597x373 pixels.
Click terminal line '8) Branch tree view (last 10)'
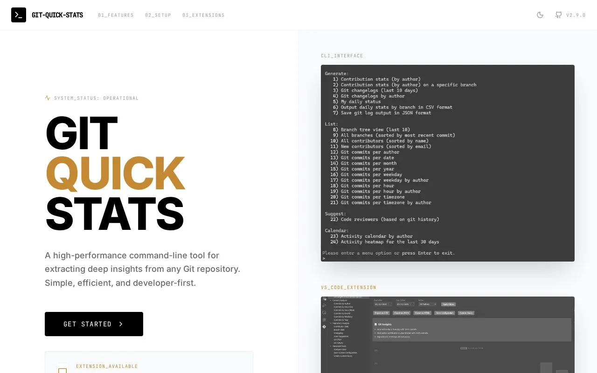click(371, 130)
